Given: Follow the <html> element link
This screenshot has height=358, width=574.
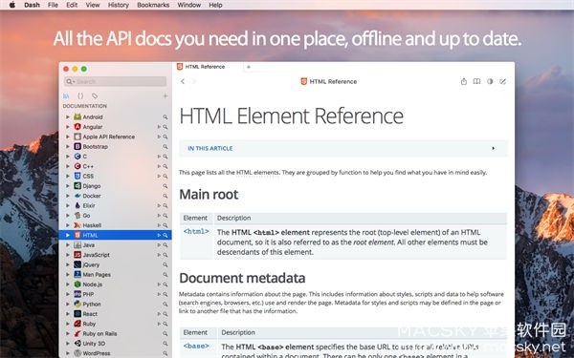Looking at the screenshot, I should [x=196, y=231].
